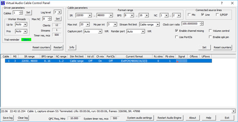Open the Ms per int dropdown

click(x=115, y=24)
